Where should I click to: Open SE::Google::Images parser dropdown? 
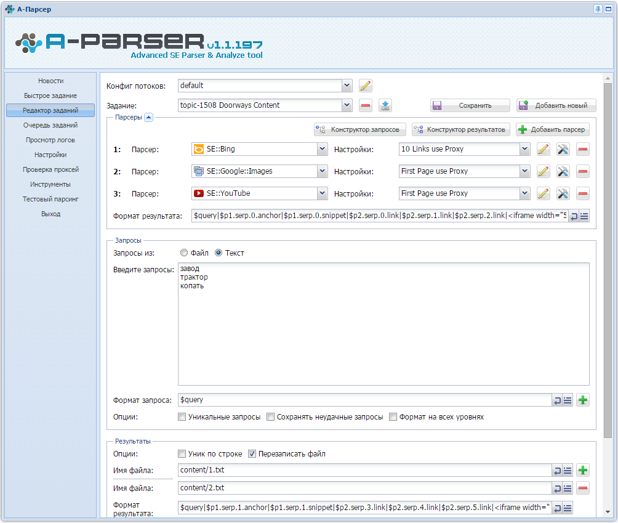coord(323,171)
